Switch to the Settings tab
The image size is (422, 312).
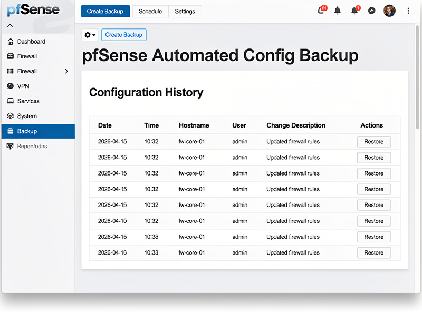point(185,11)
